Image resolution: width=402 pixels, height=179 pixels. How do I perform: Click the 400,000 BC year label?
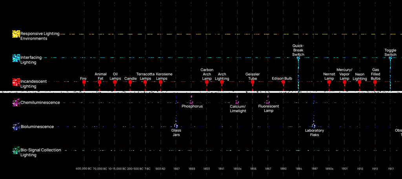tap(84, 169)
